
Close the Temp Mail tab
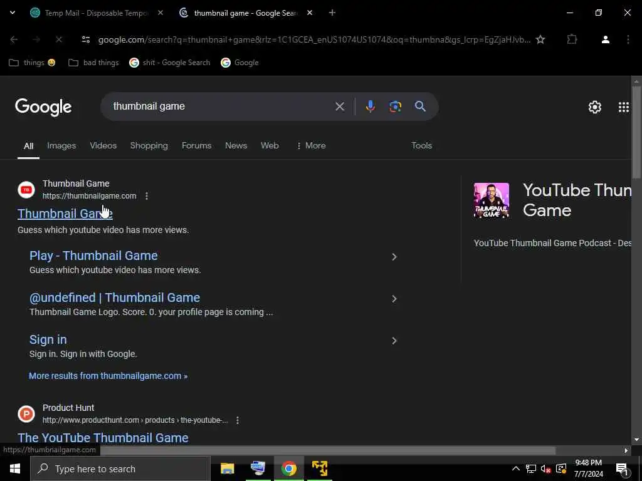(160, 13)
